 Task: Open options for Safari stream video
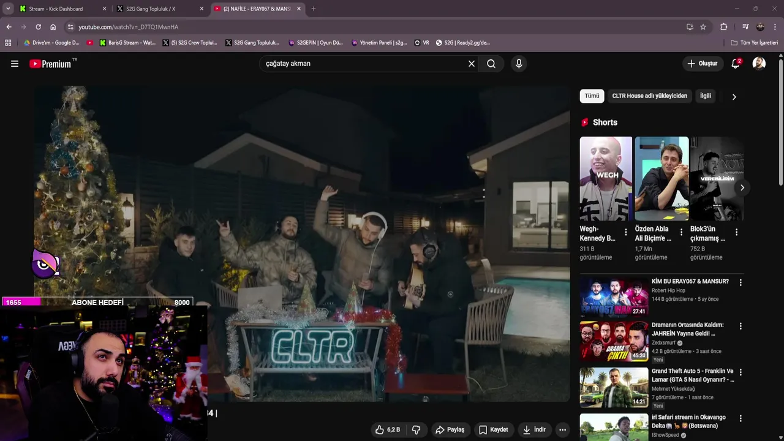(x=741, y=418)
